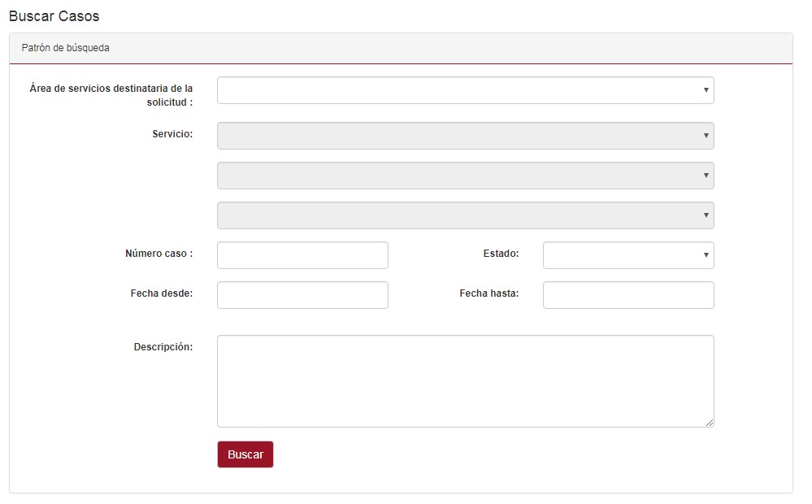Click the Descripción label
812x504 pixels.
pyautogui.click(x=163, y=347)
